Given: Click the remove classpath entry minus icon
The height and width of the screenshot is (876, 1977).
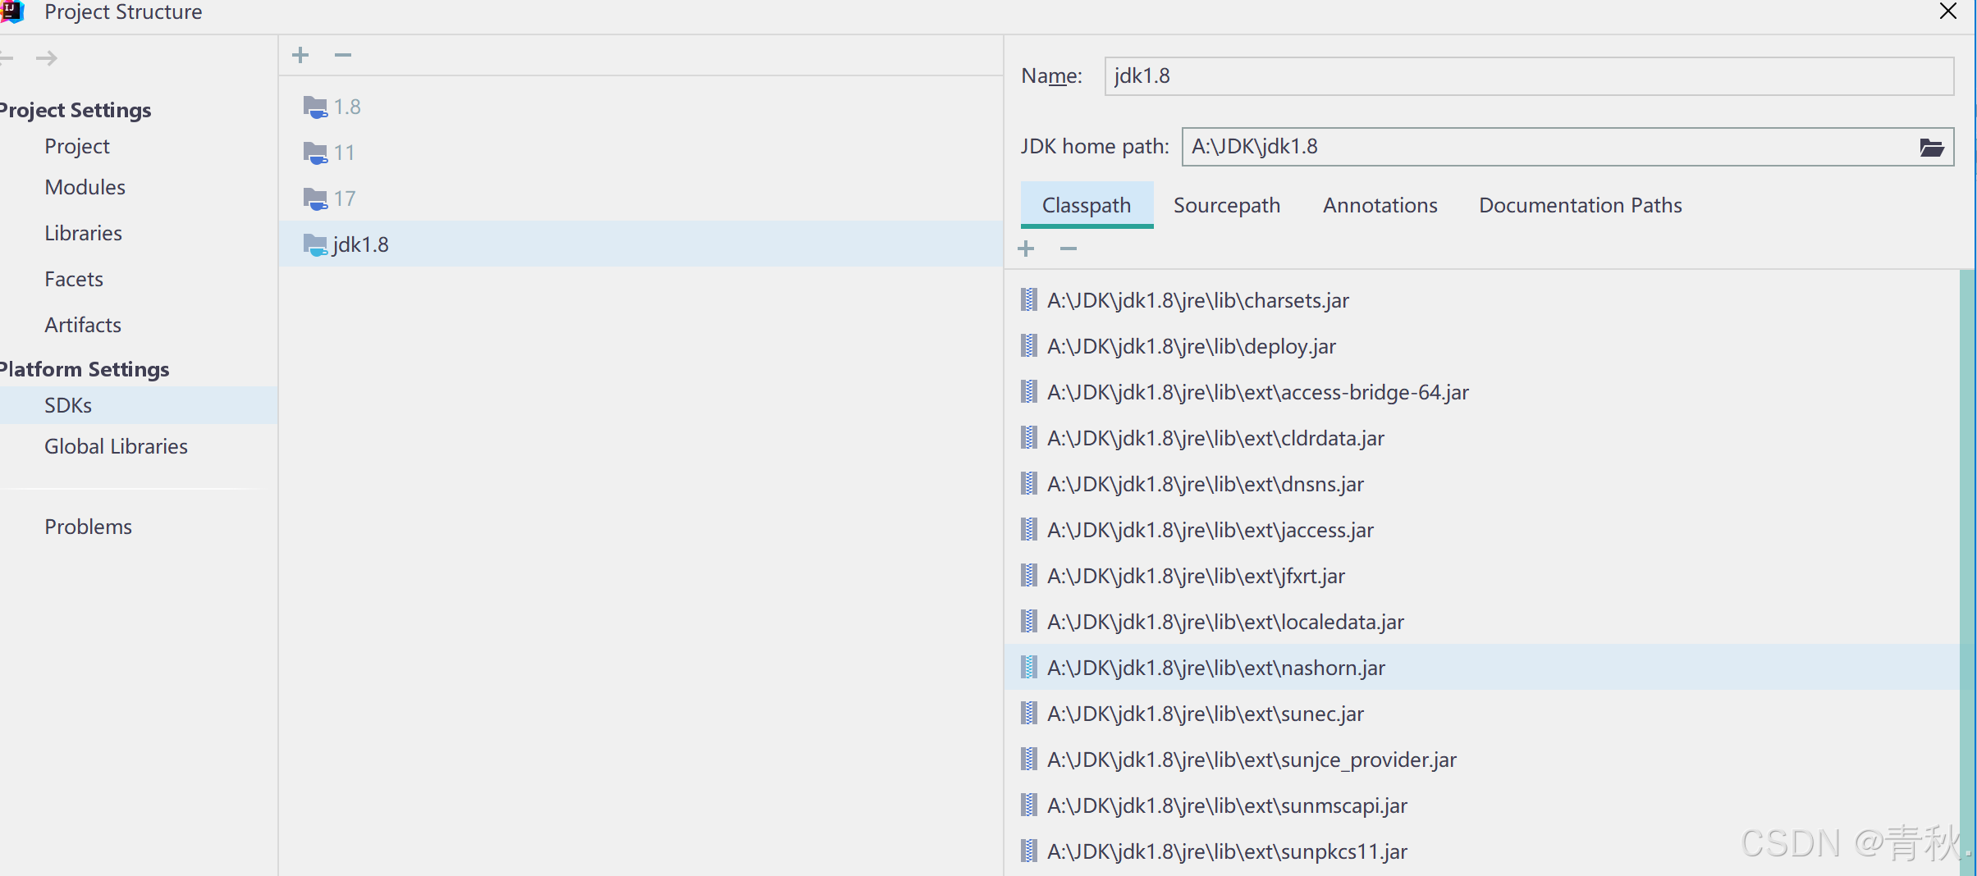Looking at the screenshot, I should pos(1068,249).
